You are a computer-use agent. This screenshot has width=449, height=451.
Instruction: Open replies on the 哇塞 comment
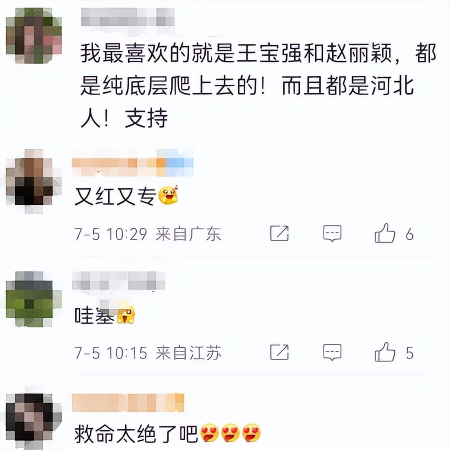(x=332, y=352)
